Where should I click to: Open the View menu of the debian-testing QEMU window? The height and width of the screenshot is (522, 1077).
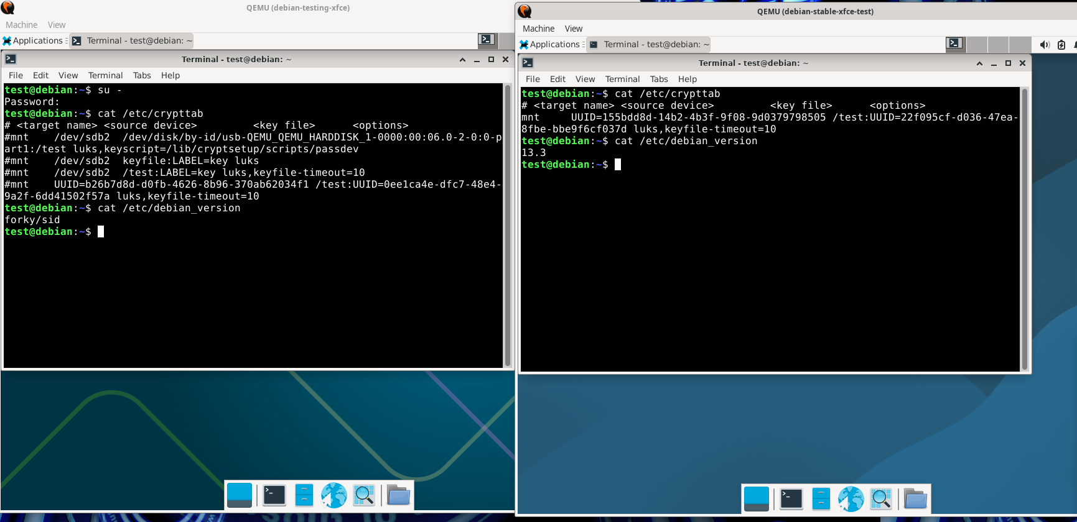(x=57, y=25)
